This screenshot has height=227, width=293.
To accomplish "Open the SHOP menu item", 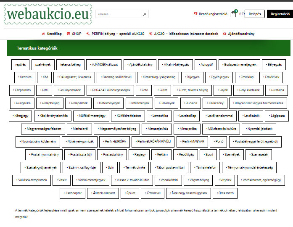I will coord(77,34).
